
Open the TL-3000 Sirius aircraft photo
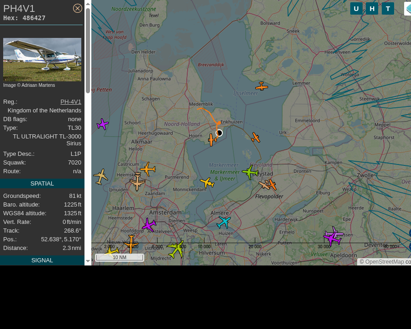42,59
